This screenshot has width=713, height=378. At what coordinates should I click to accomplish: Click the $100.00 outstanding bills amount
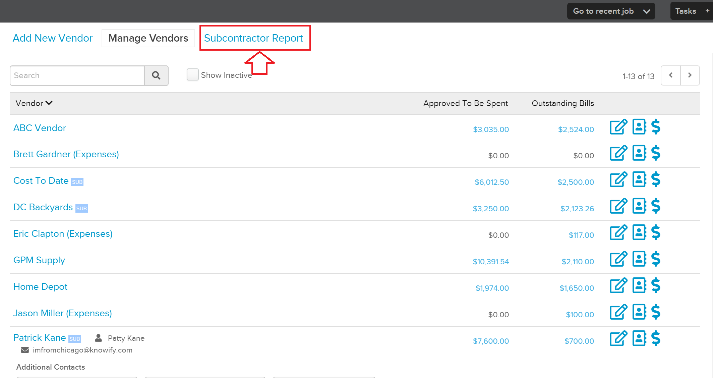pos(580,315)
